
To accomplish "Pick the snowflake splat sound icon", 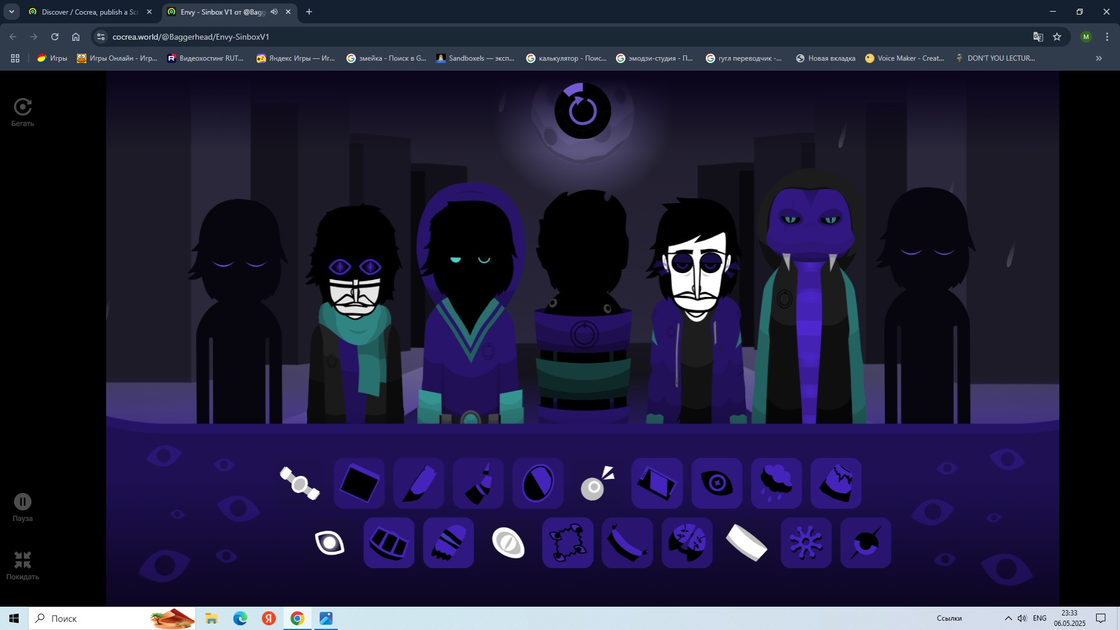I will tap(806, 542).
